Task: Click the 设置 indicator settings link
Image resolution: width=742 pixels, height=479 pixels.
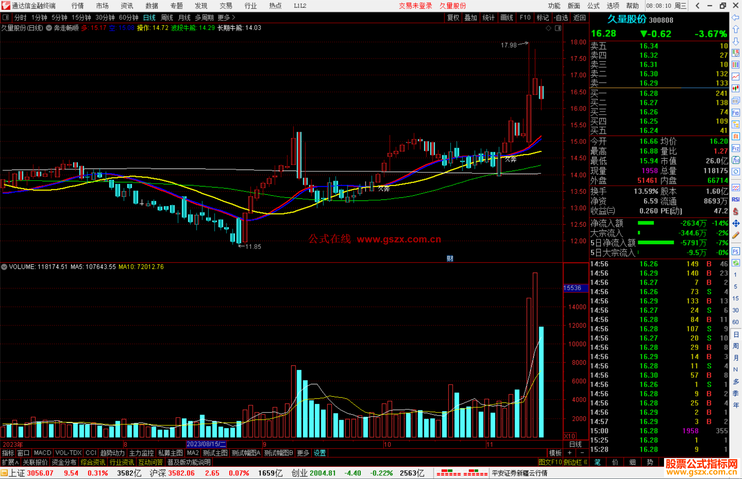Action: tap(319, 453)
